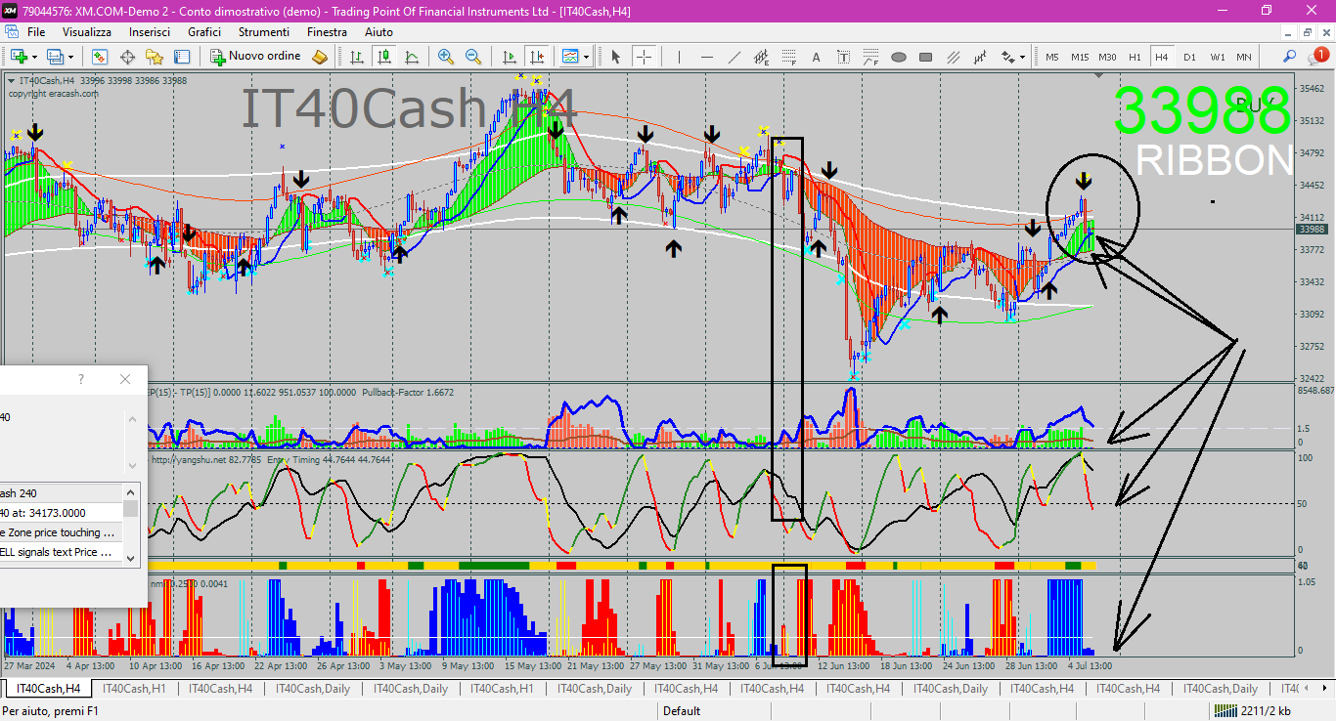Open the Strumenti menu
This screenshot has height=721, width=1336.
(264, 32)
